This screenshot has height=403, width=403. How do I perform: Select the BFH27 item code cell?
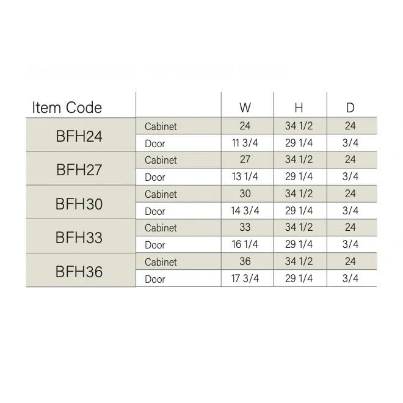pos(79,170)
